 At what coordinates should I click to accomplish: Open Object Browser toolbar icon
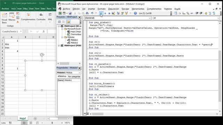point(126,13)
